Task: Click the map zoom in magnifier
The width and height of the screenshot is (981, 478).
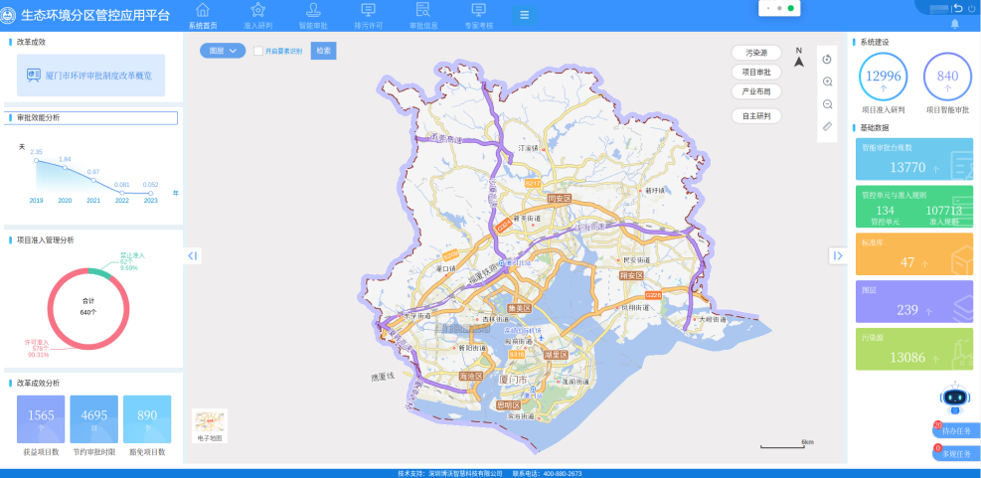Action: [x=827, y=81]
